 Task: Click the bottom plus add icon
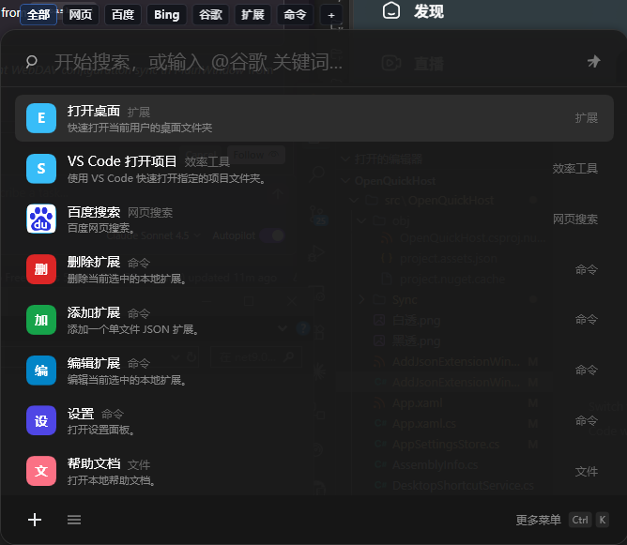coord(35,520)
